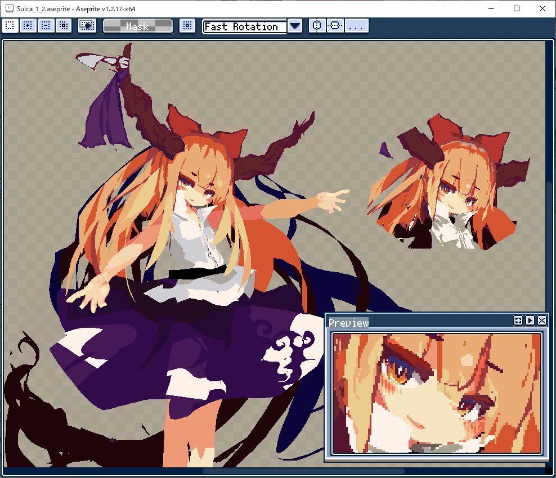Click the Preview thumbnail image
Screen dimensions: 556x478
point(437,393)
